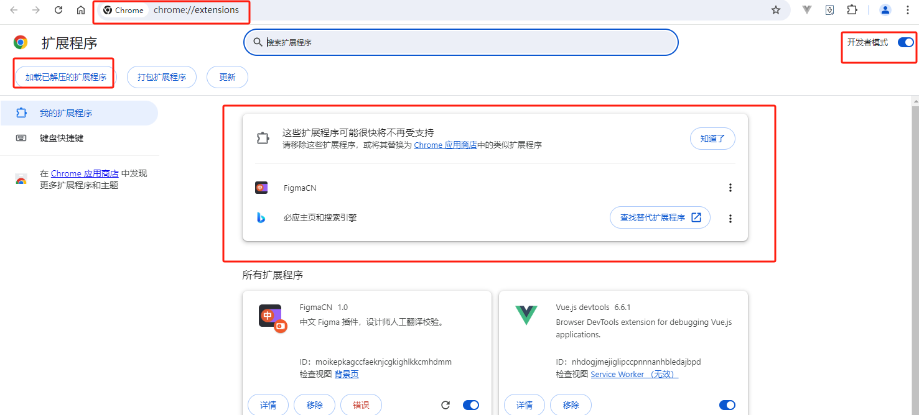919x415 pixels.
Task: Open the browser home page icon
Action: pos(81,10)
